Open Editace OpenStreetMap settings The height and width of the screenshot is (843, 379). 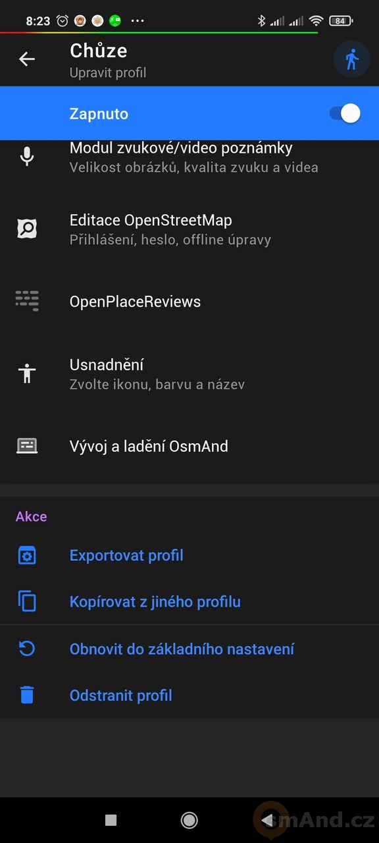(189, 229)
